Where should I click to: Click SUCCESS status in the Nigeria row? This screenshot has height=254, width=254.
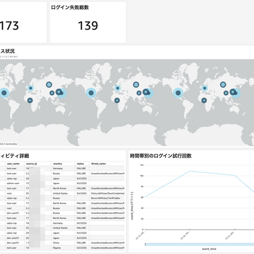coord(81,248)
